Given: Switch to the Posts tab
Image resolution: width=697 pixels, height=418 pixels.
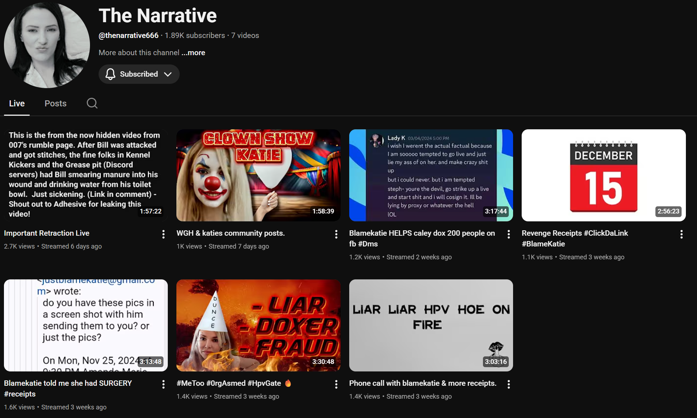Looking at the screenshot, I should tap(56, 104).
